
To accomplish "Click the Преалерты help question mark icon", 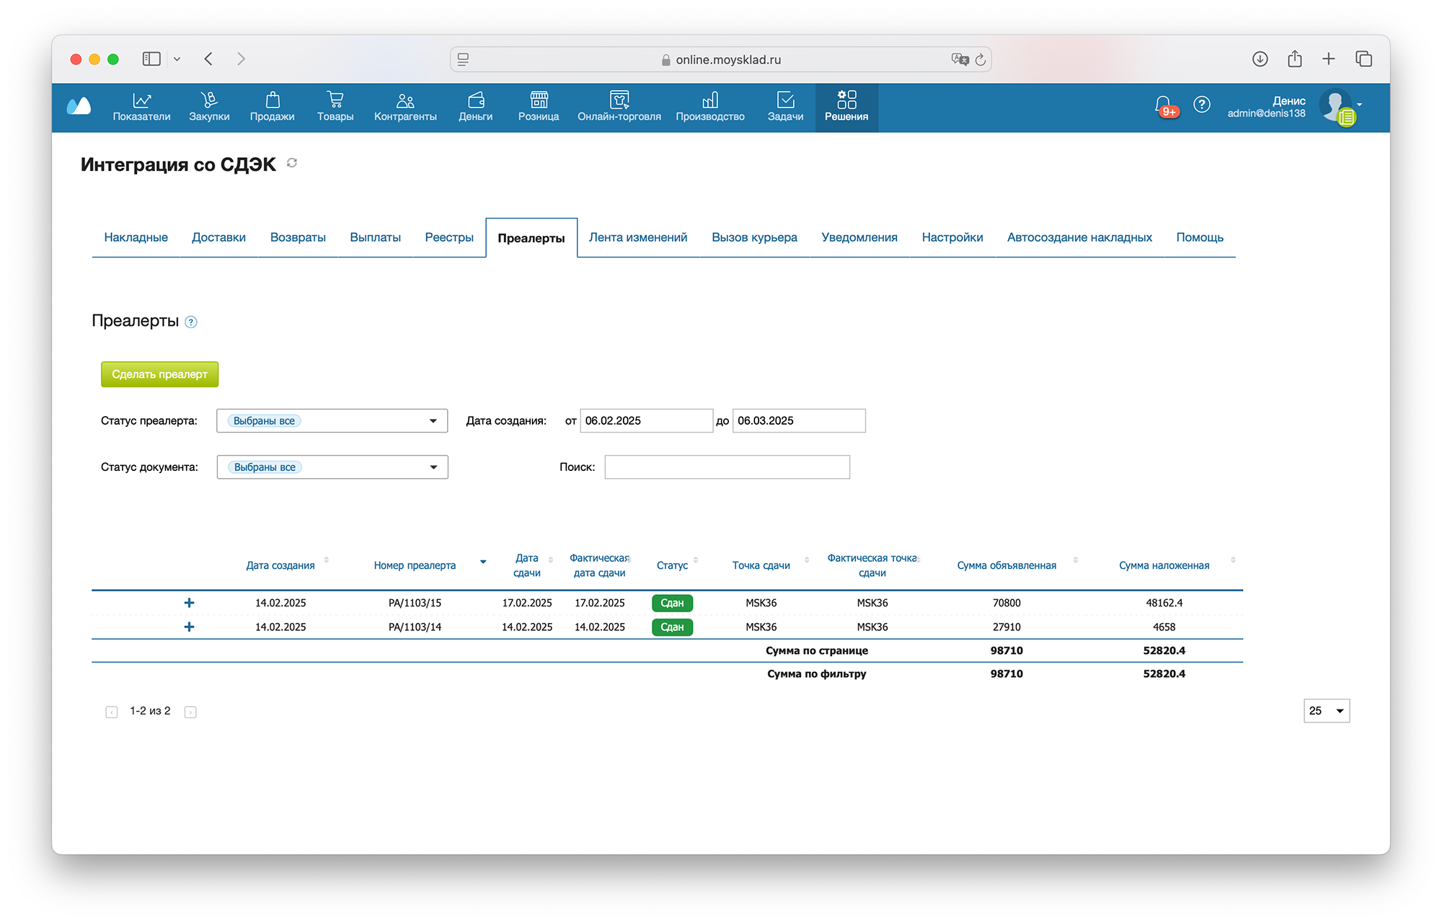I will pos(191,322).
